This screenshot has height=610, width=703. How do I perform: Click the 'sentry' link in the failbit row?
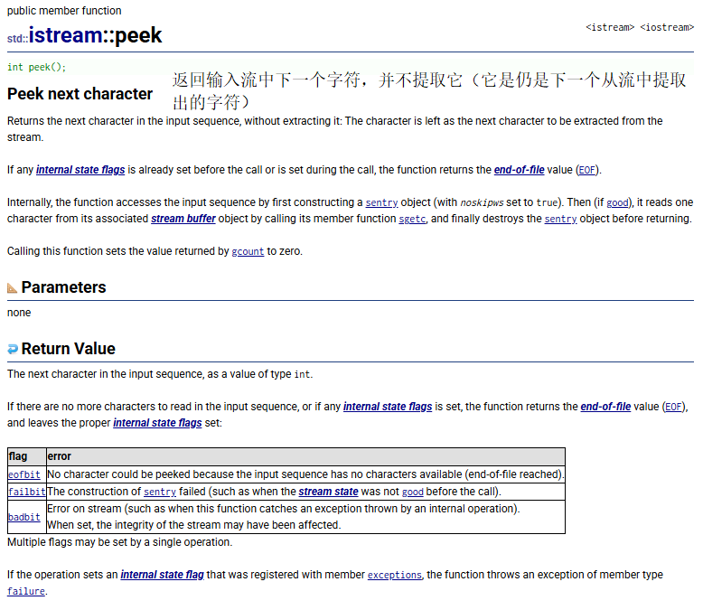pos(160,492)
